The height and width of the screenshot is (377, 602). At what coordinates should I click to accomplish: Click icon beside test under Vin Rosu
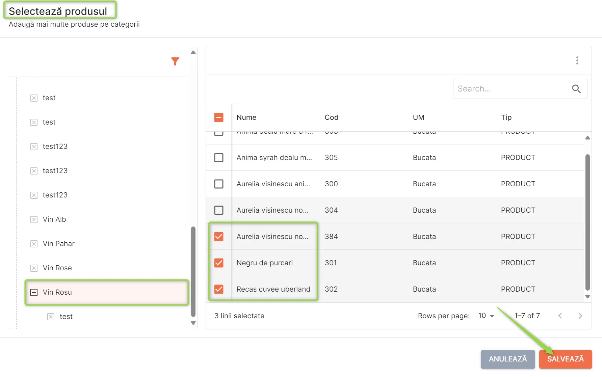coord(51,317)
